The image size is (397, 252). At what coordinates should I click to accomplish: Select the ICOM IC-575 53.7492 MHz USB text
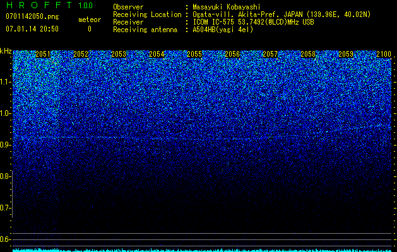pos(253,22)
